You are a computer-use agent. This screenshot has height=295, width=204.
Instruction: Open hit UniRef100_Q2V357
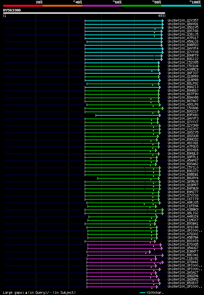[x=183, y=20]
